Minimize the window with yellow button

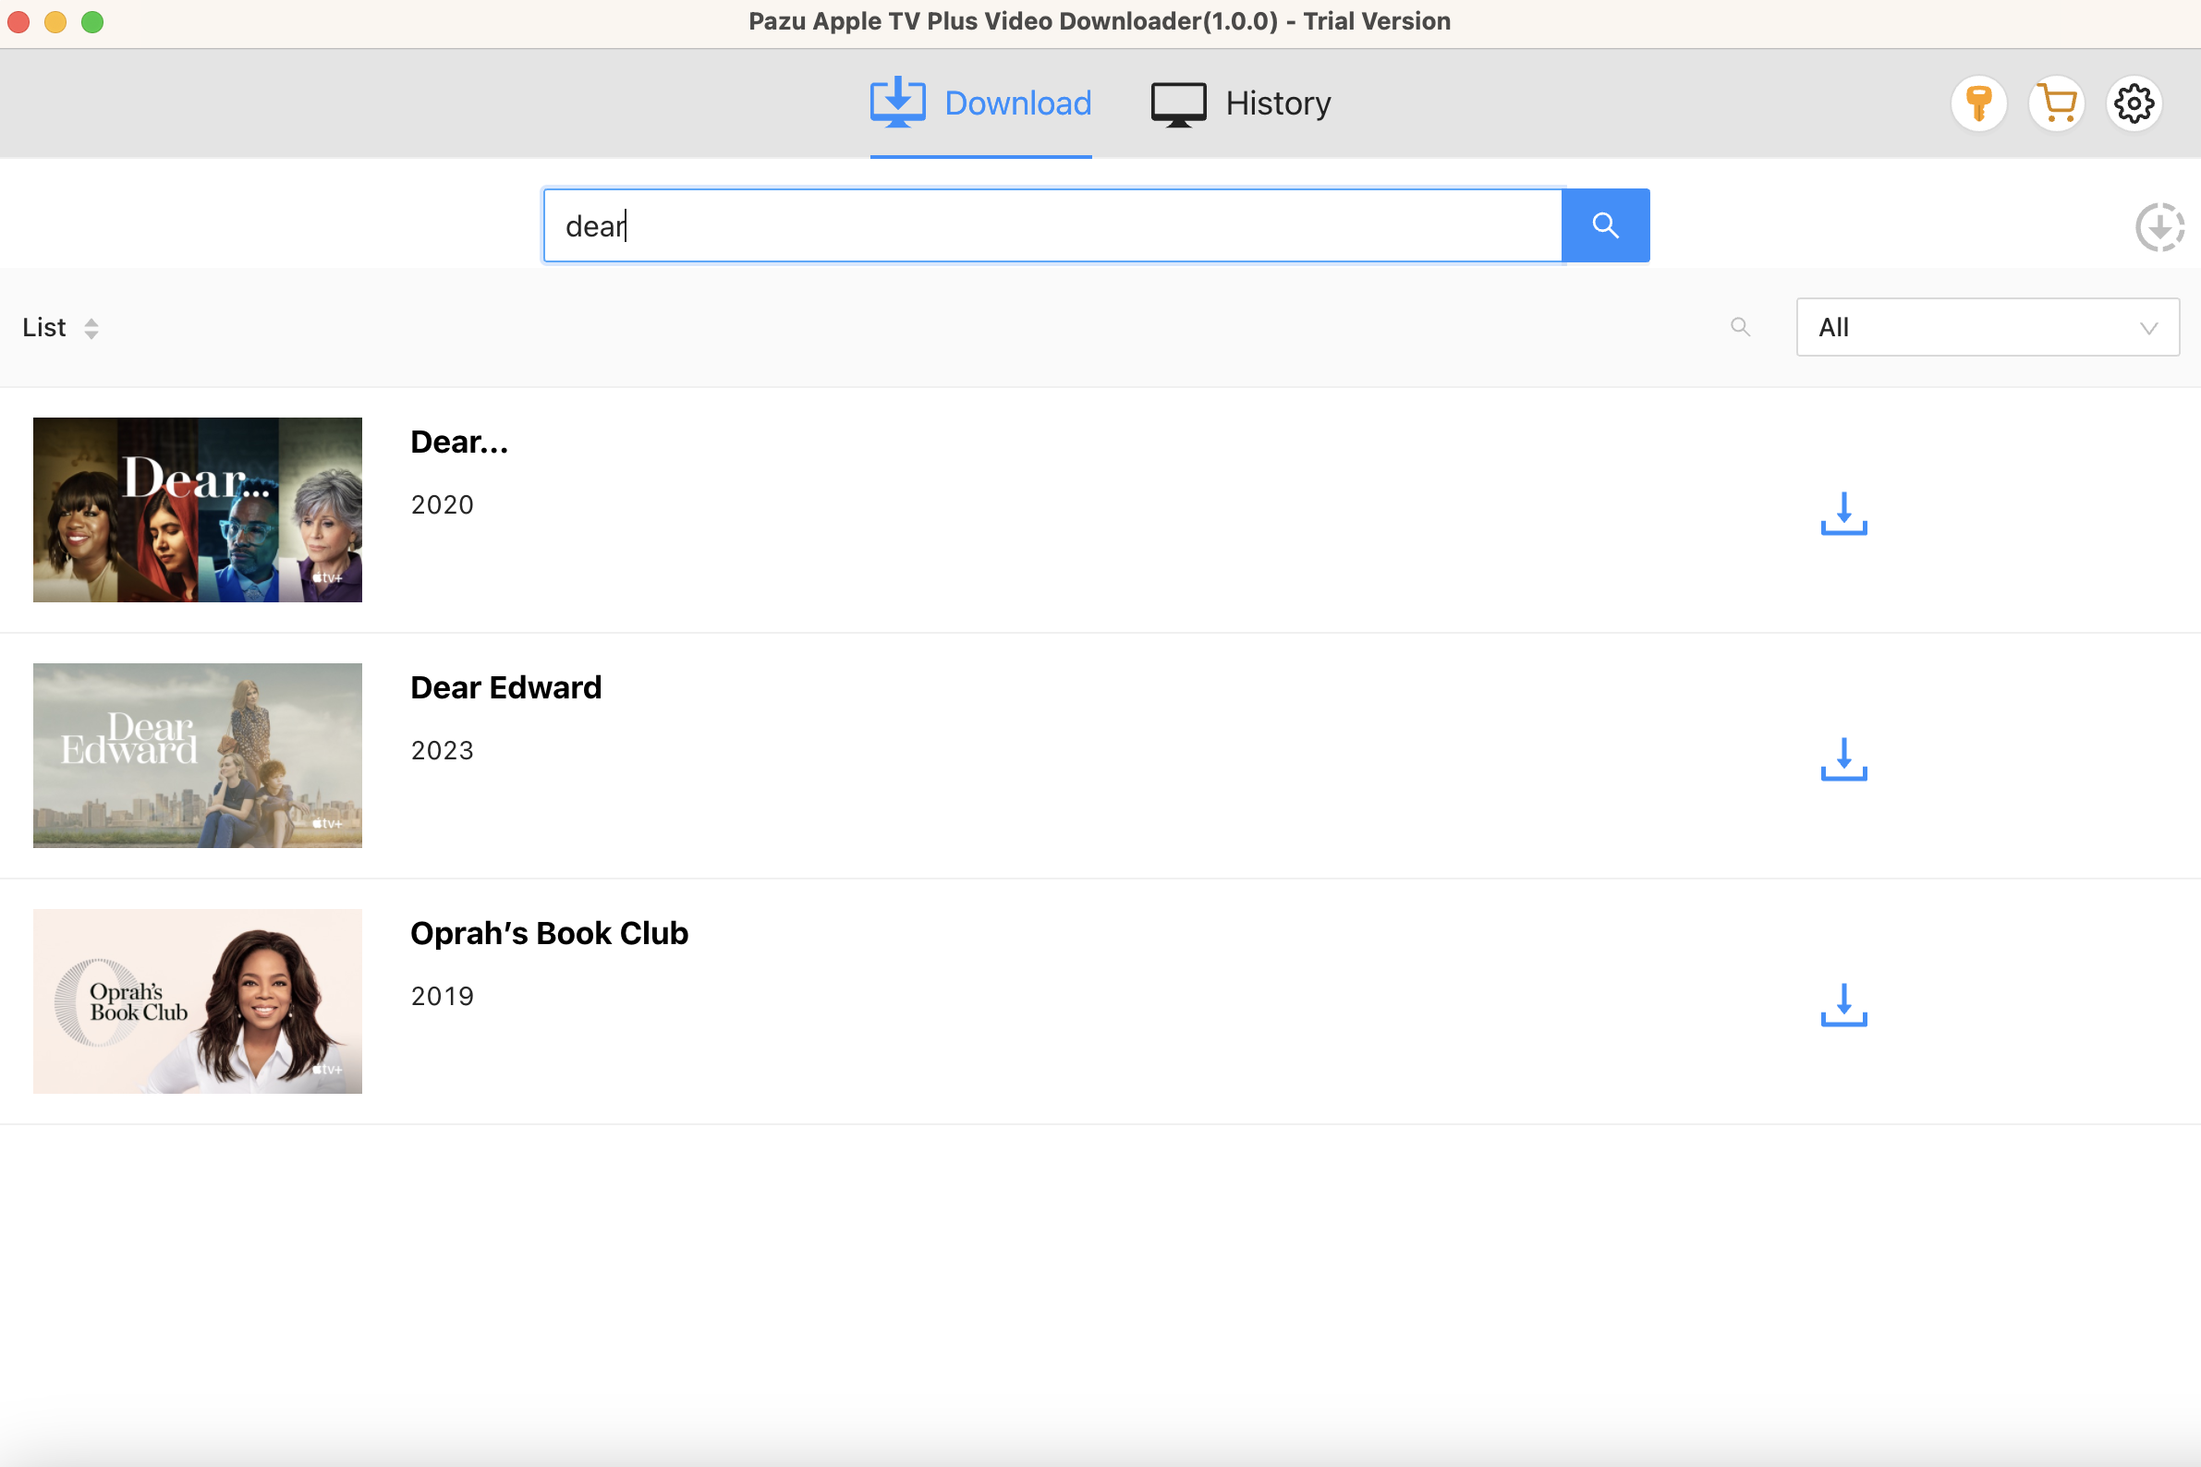55,21
